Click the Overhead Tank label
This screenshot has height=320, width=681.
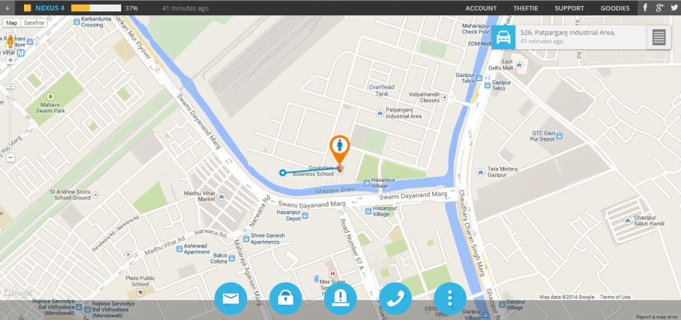coord(381,90)
